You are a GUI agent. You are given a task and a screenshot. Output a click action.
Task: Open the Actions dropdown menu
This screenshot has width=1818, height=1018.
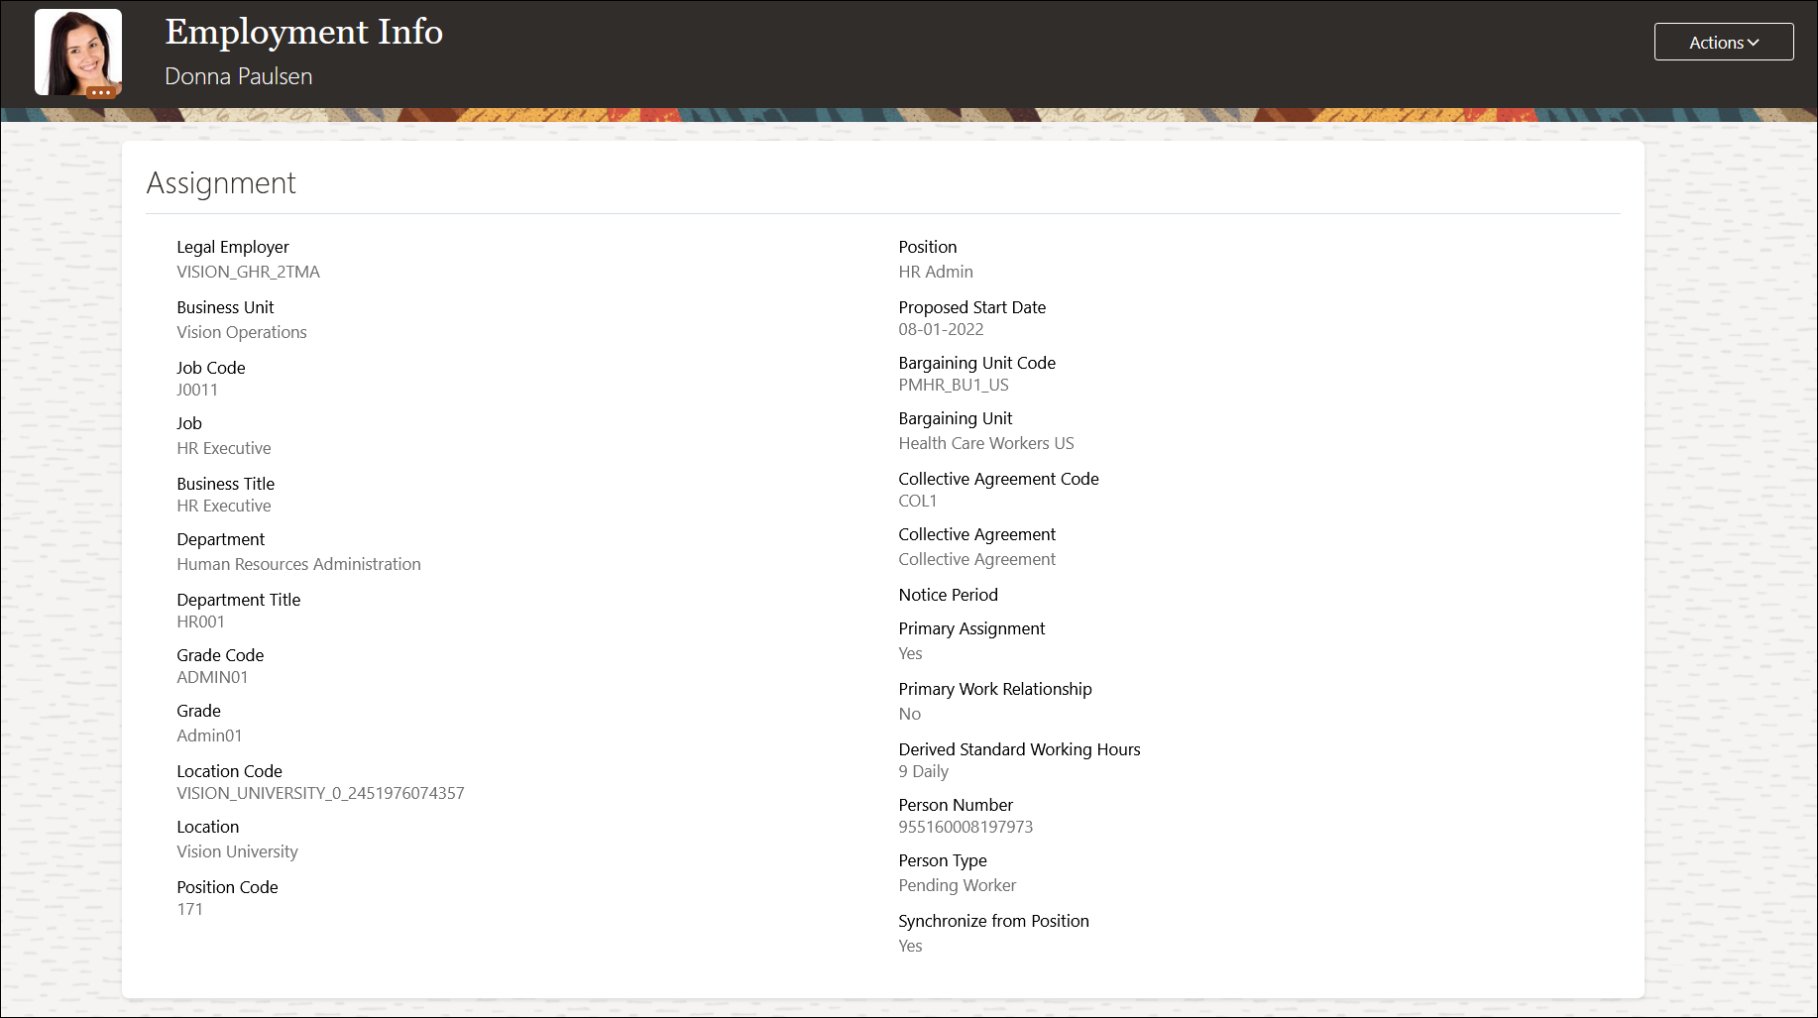click(x=1723, y=43)
